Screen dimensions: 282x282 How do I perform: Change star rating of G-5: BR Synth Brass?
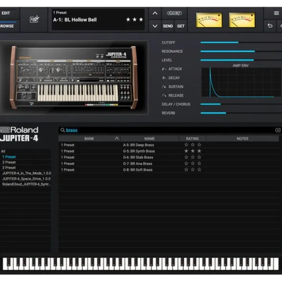pos(193,151)
